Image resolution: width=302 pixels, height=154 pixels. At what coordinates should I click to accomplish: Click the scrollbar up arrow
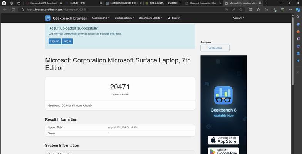pyautogui.click(x=293, y=15)
